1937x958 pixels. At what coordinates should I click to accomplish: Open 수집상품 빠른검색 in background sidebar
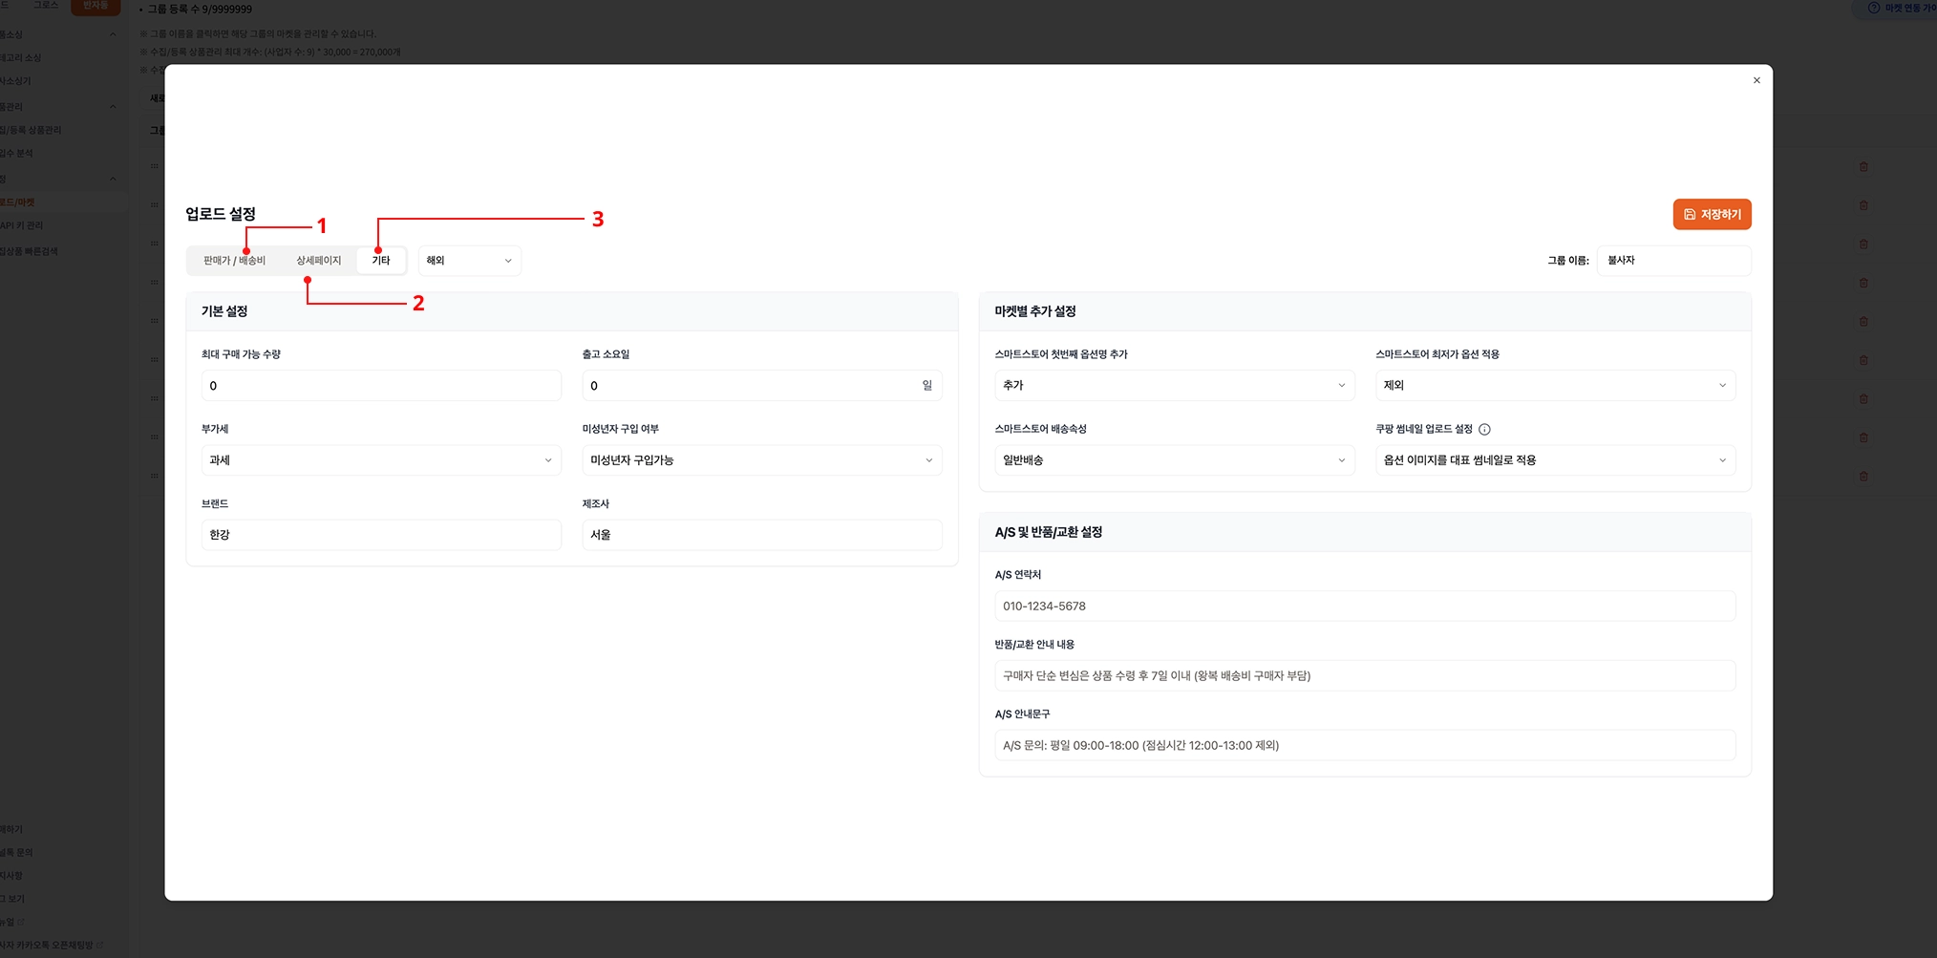(x=29, y=251)
